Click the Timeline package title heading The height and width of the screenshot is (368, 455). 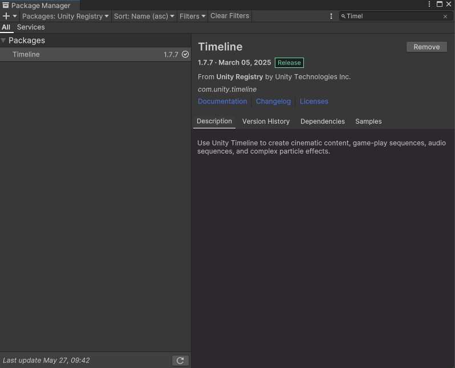coord(220,47)
